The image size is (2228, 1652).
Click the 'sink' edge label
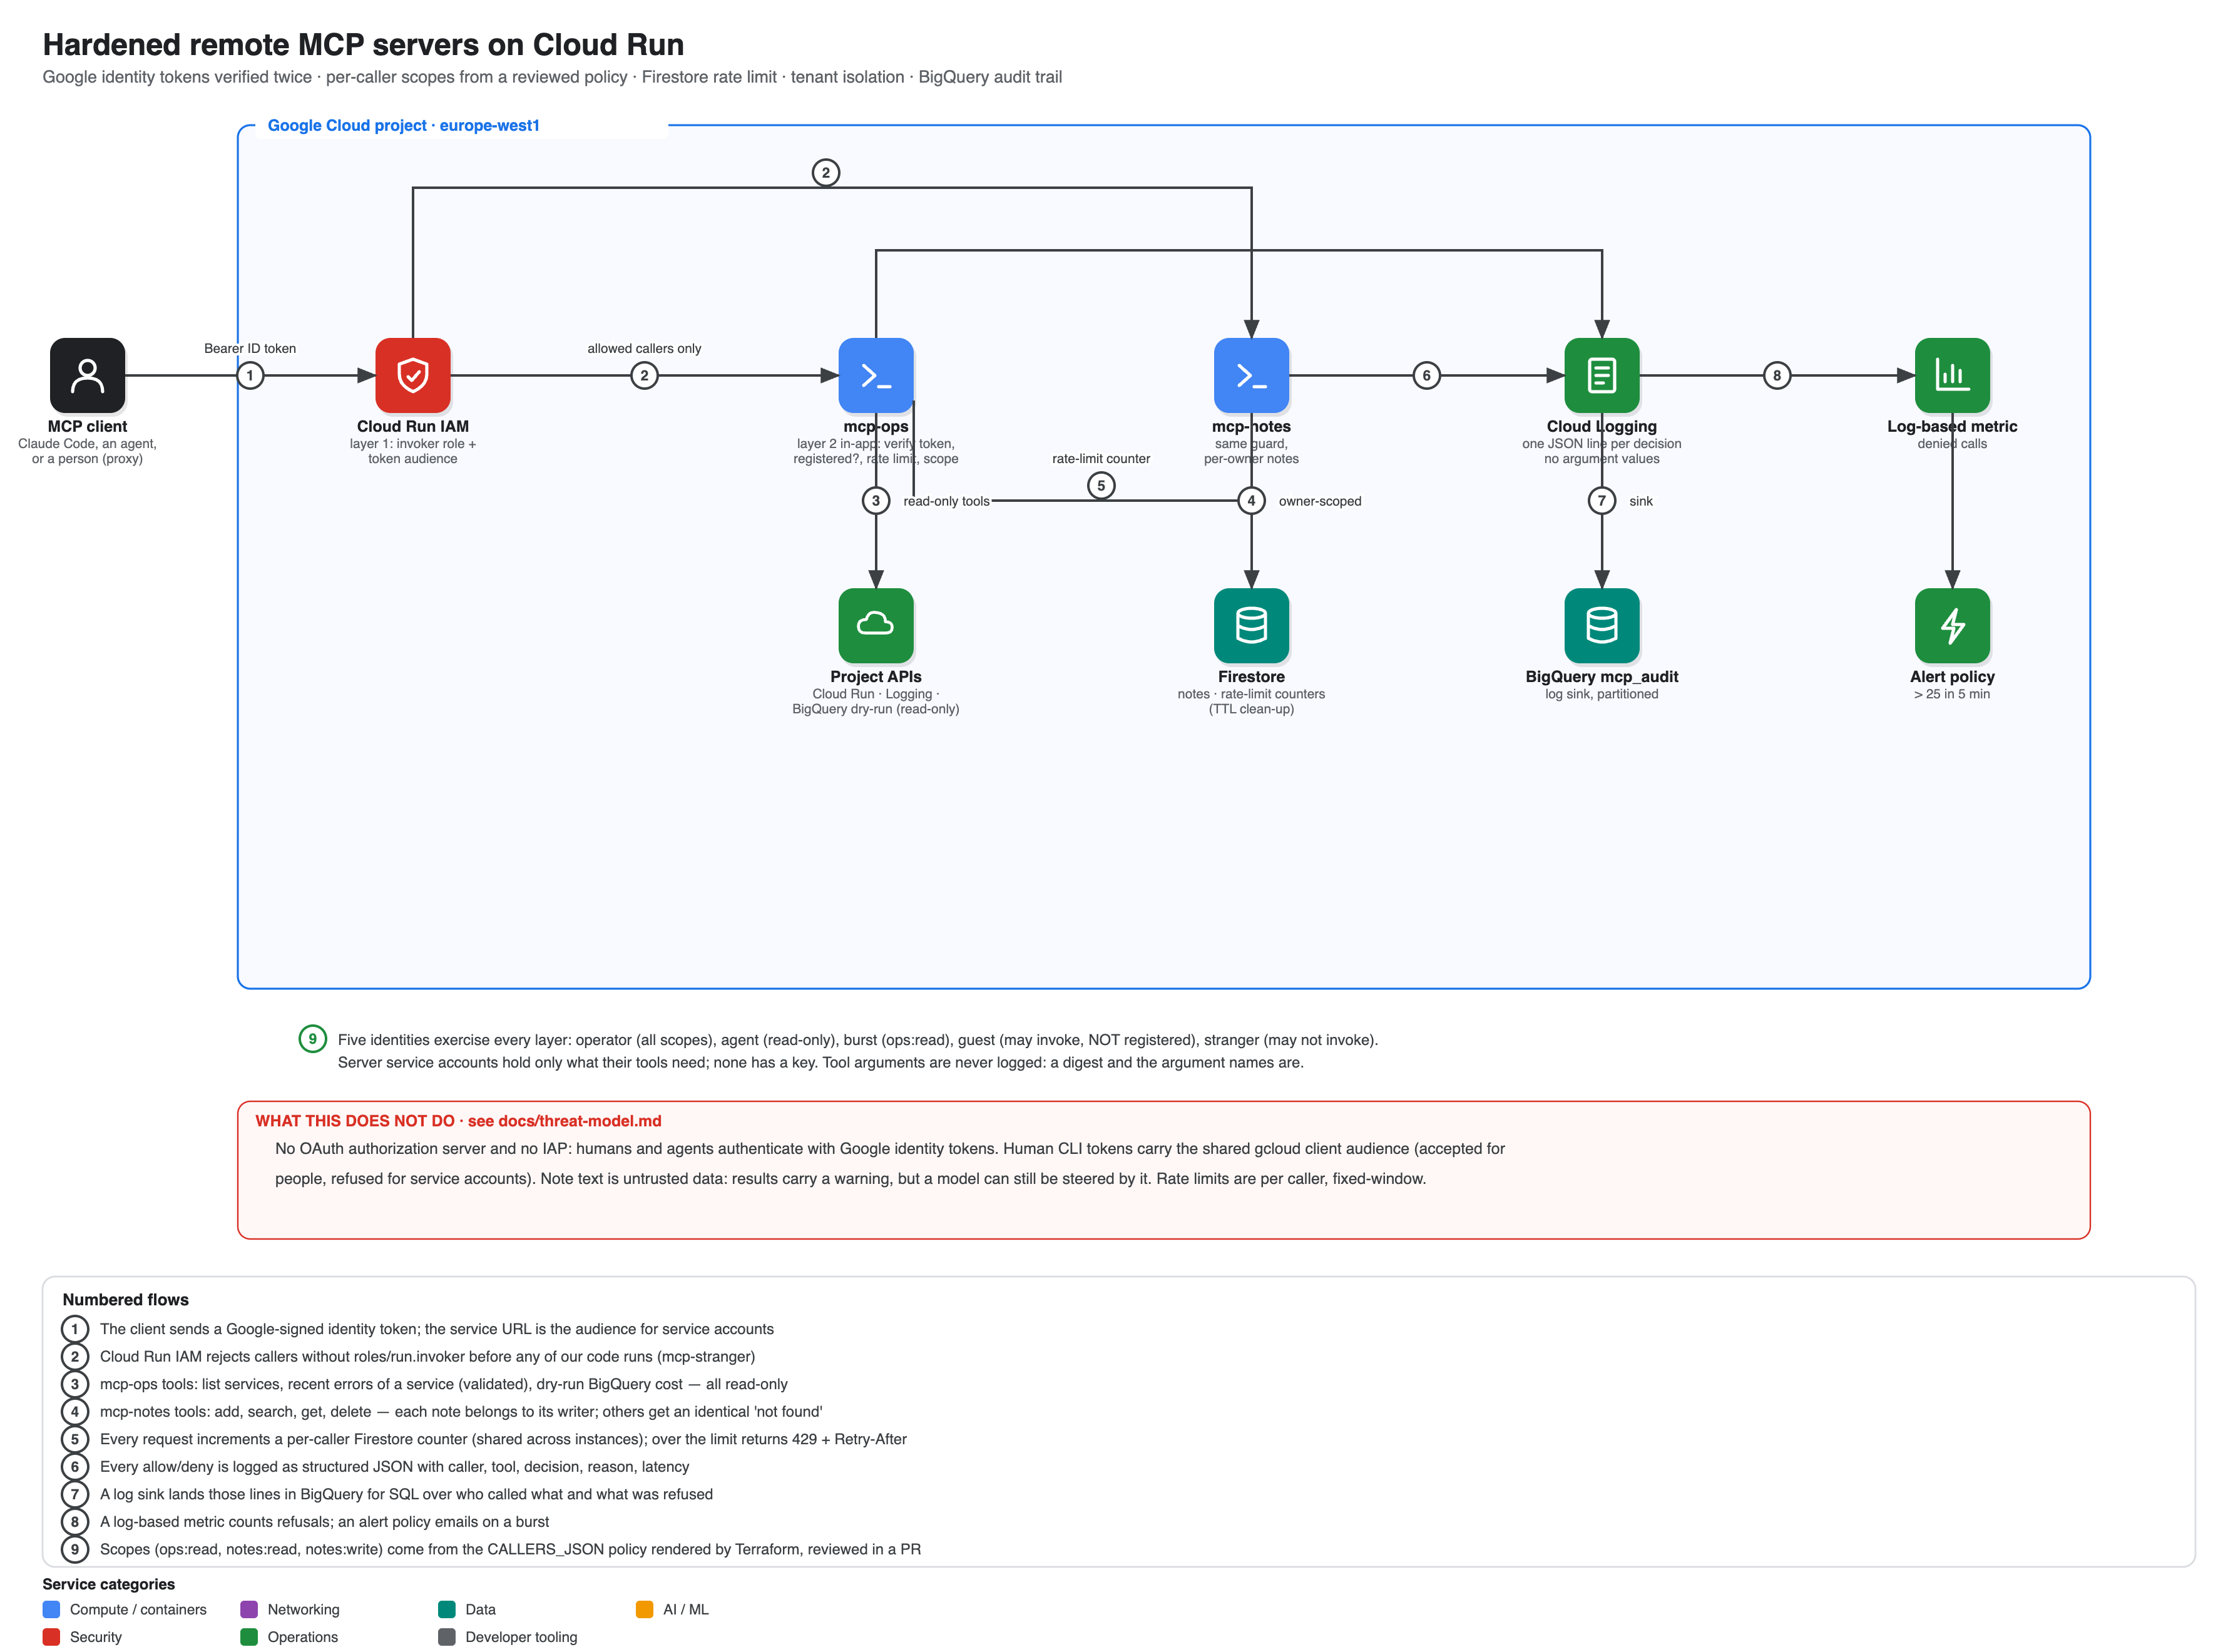coord(1641,501)
